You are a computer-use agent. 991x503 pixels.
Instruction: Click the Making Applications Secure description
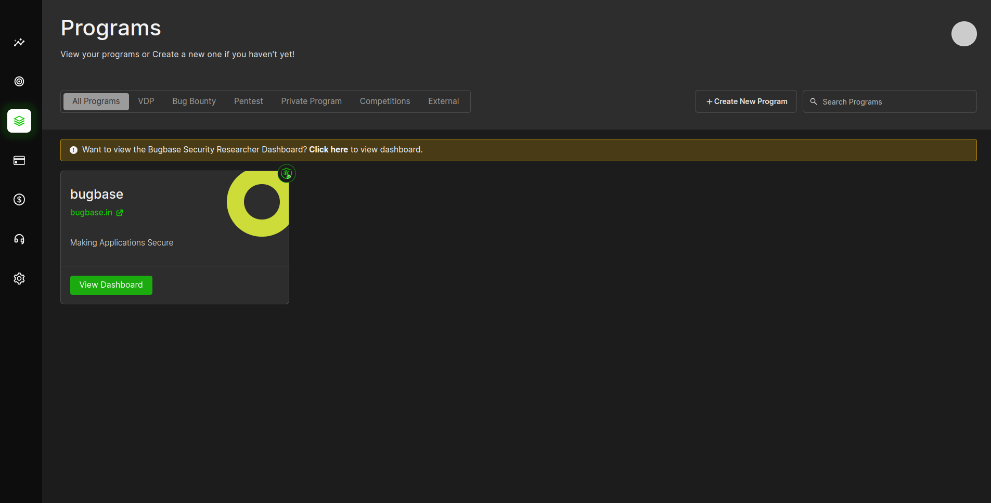pyautogui.click(x=122, y=243)
